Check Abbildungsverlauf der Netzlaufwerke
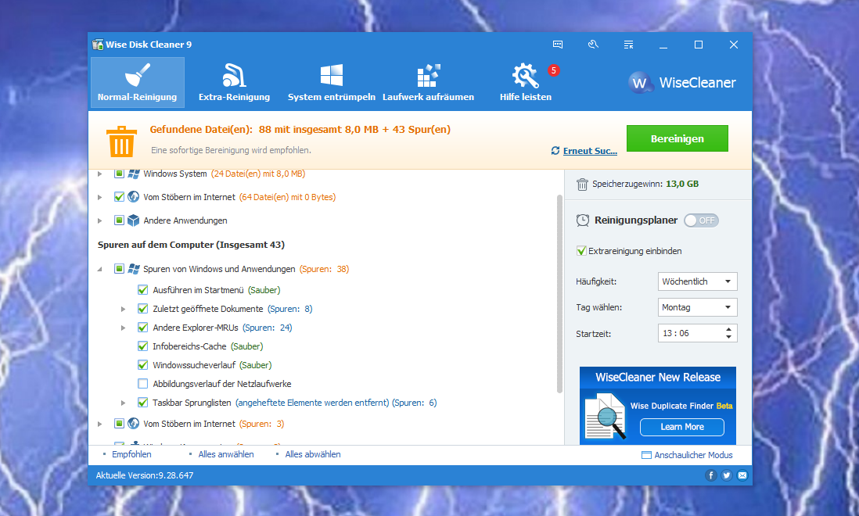This screenshot has width=859, height=516. [143, 384]
